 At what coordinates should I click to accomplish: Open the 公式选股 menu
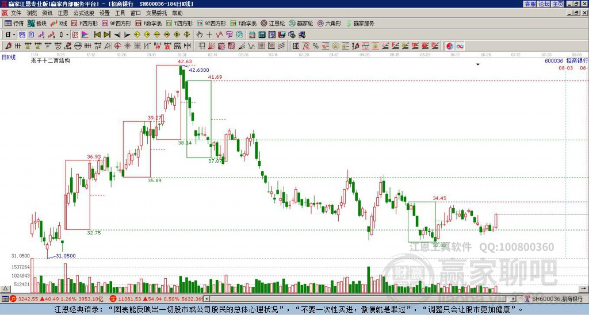pos(84,13)
